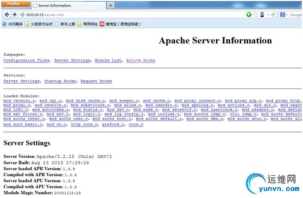Open the 常用网址 bookmark folder
303x198 pixels.
87,24
